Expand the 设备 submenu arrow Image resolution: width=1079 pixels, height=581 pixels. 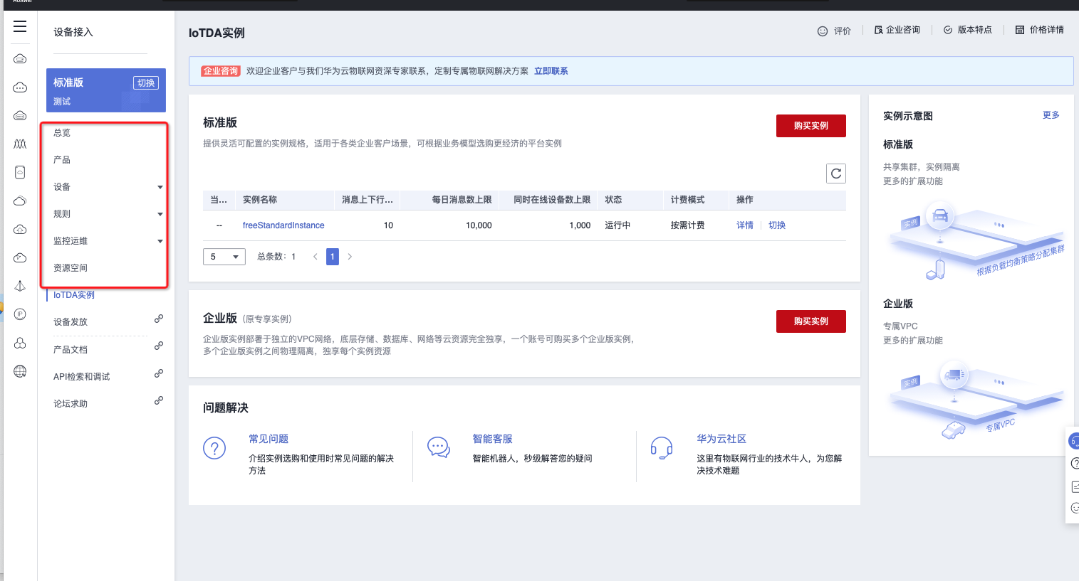[x=160, y=187]
